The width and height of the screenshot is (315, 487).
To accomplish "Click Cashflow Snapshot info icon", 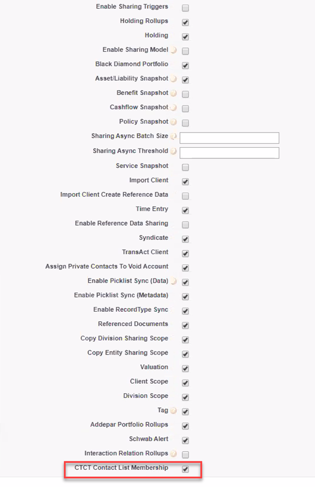I will (x=174, y=107).
